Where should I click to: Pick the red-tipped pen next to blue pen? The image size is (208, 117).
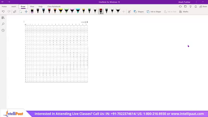[x=49, y=11]
